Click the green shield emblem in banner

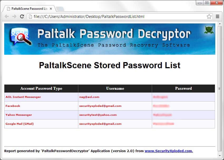(x=209, y=30)
